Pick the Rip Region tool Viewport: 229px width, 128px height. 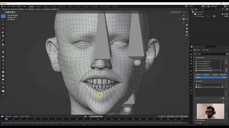click(3, 95)
